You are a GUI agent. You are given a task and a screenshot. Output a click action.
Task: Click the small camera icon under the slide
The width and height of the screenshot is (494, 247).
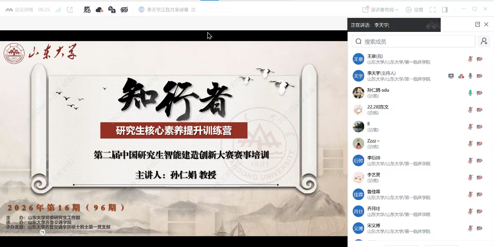42,232
